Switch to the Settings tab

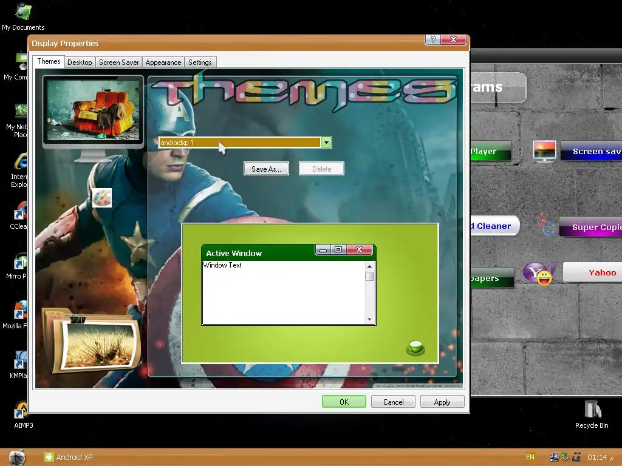[200, 62]
